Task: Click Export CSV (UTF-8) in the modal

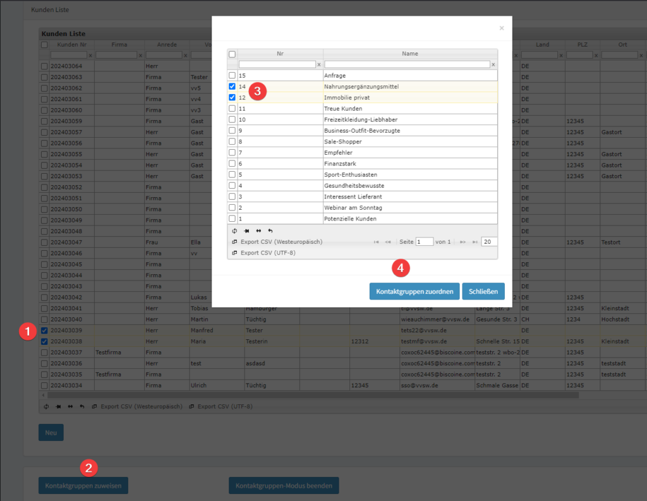Action: coord(268,253)
